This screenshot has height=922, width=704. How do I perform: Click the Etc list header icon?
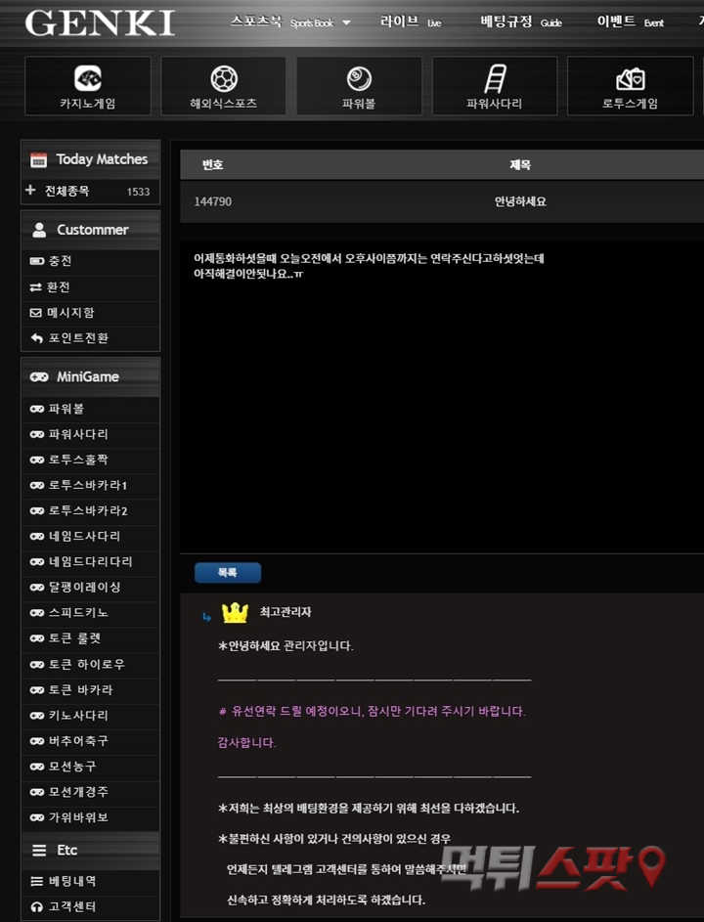point(39,851)
